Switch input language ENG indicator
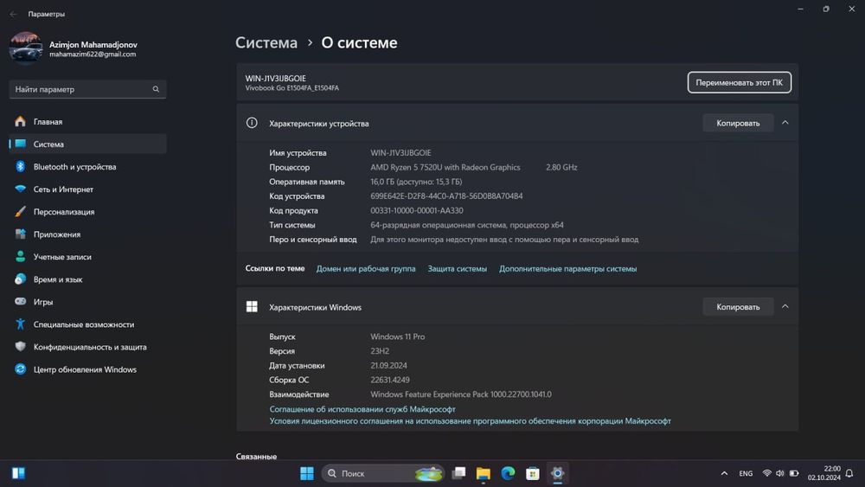Screen dimensions: 865x487 pyautogui.click(x=746, y=473)
